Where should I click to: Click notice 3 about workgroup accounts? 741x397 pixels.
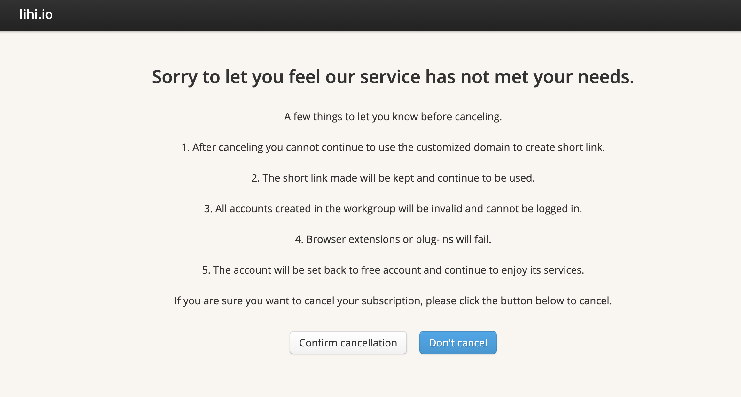393,209
